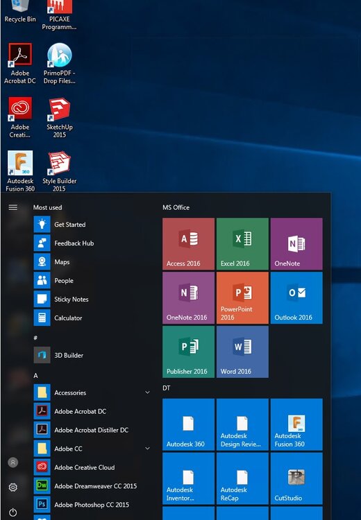
Task: Expand the Adobe CC folder chevron
Action: click(147, 449)
